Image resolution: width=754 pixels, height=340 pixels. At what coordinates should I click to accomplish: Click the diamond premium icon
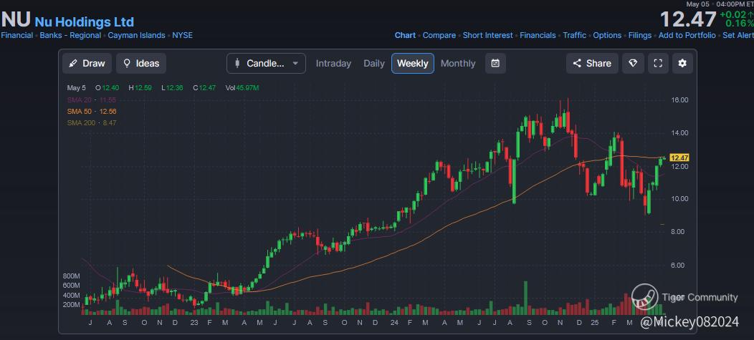(633, 64)
